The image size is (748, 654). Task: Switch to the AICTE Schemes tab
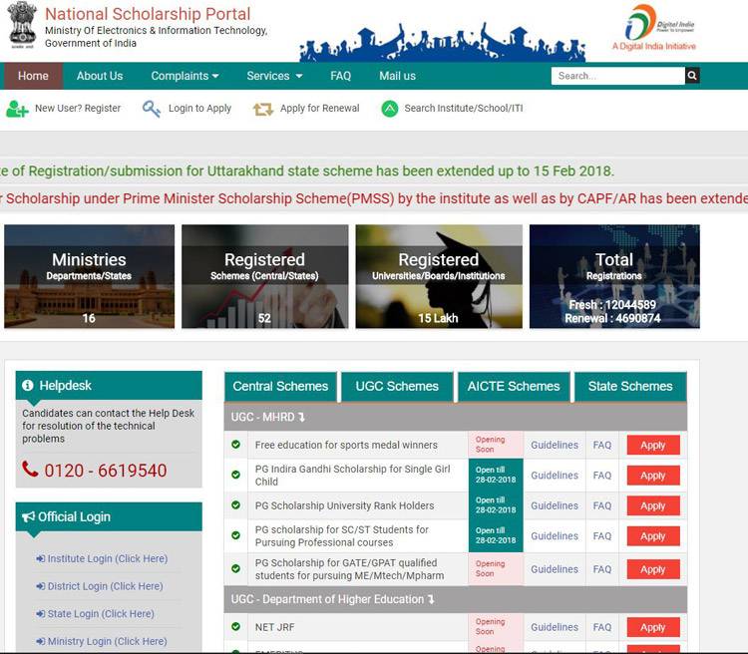[514, 386]
